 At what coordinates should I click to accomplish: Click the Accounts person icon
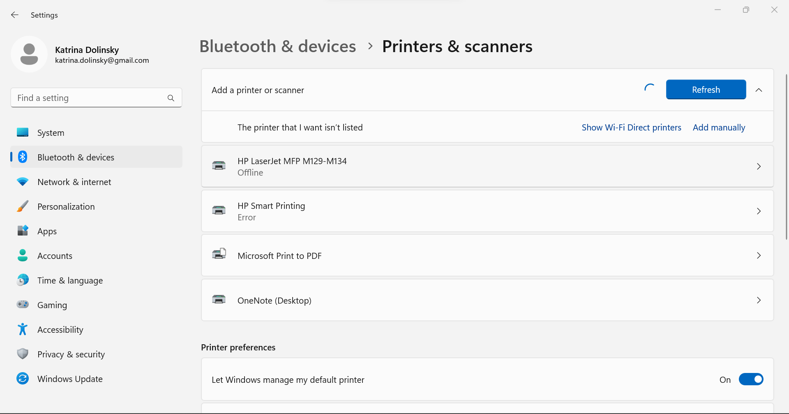tap(23, 255)
